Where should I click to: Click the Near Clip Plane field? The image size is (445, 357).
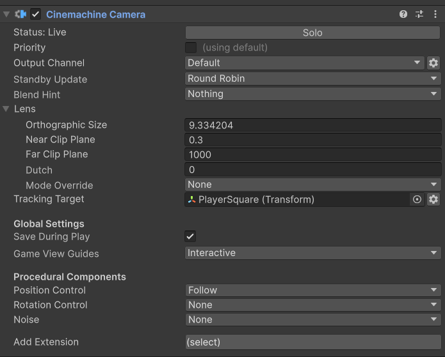[x=312, y=140]
